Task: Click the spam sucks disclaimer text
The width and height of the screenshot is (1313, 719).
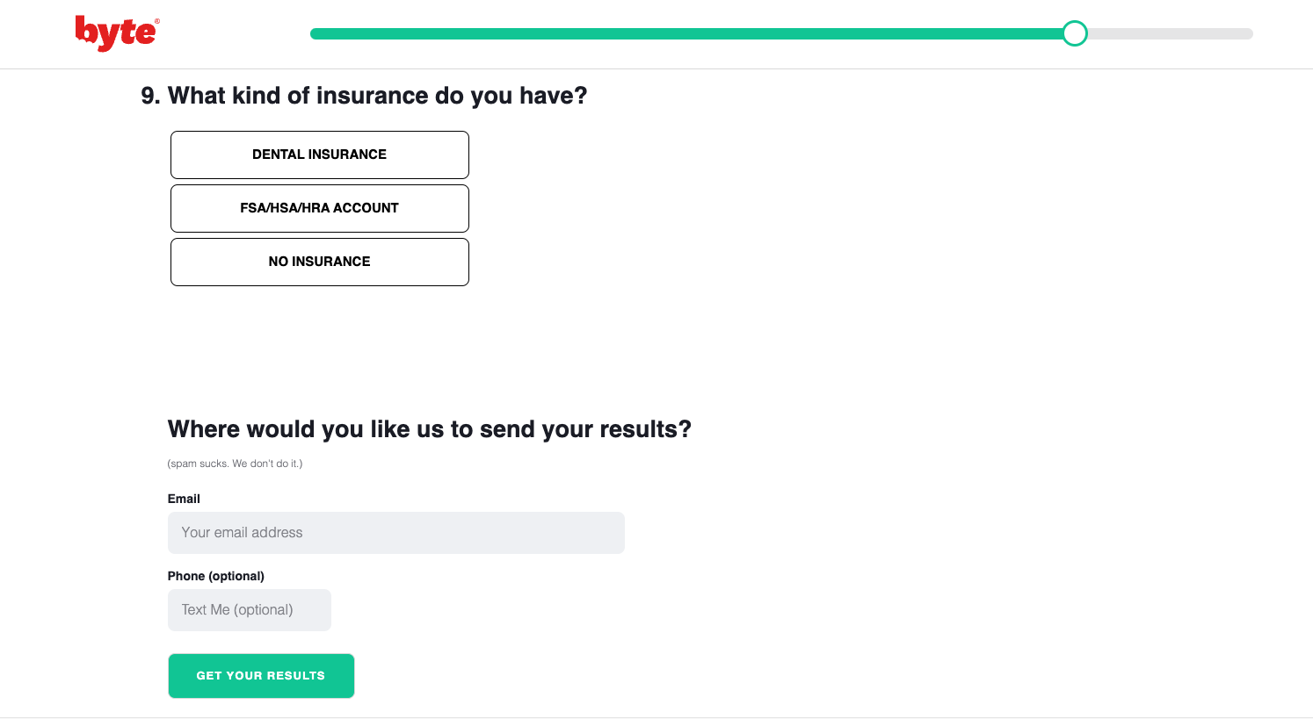Action: (x=235, y=464)
